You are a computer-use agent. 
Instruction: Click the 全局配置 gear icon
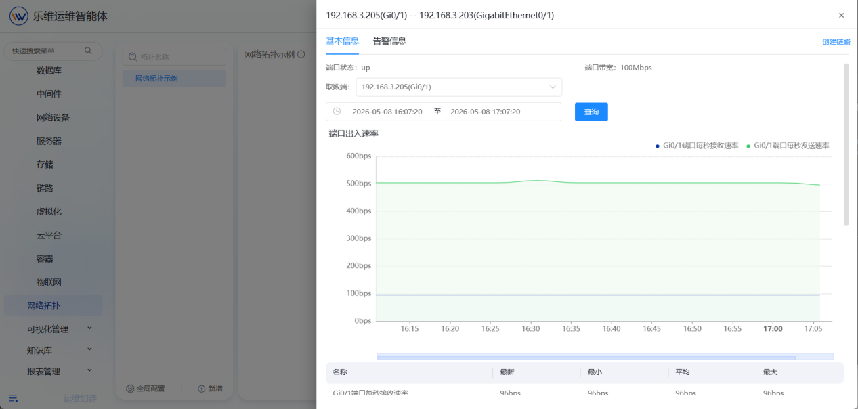click(130, 389)
